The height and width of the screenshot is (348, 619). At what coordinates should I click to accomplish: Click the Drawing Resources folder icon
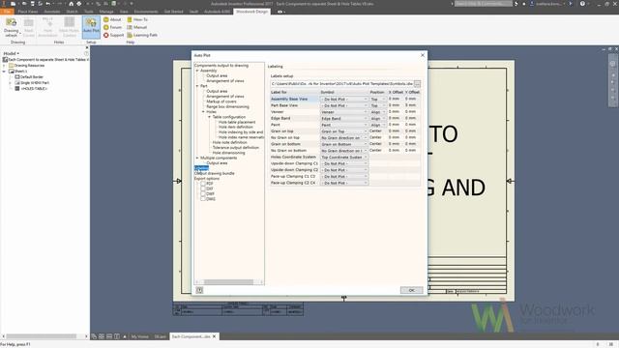11,66
